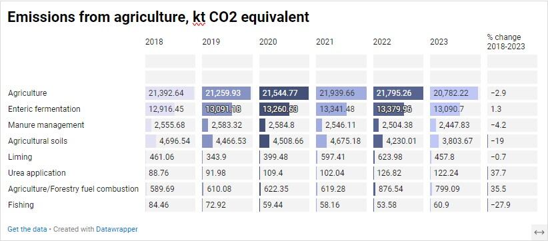Click the Enteric fermentation row label
The image size is (548, 241).
point(44,109)
